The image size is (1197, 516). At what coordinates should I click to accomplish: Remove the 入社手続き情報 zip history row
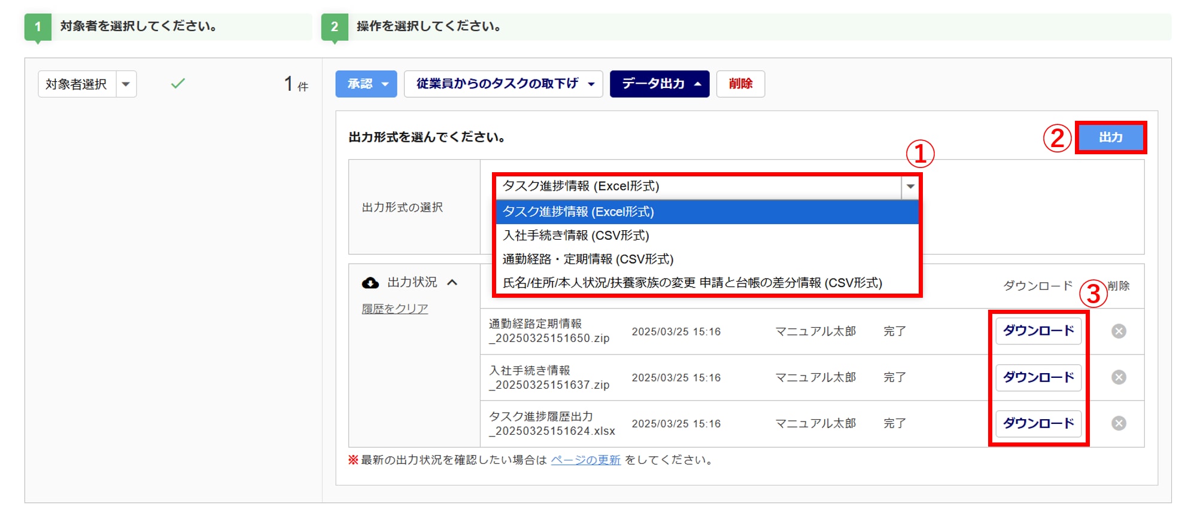pos(1119,377)
